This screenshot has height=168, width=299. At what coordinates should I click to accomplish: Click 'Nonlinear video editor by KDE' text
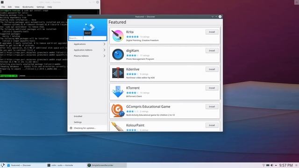140,78
